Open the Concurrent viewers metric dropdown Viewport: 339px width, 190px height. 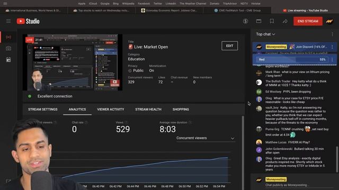pyautogui.click(x=206, y=138)
